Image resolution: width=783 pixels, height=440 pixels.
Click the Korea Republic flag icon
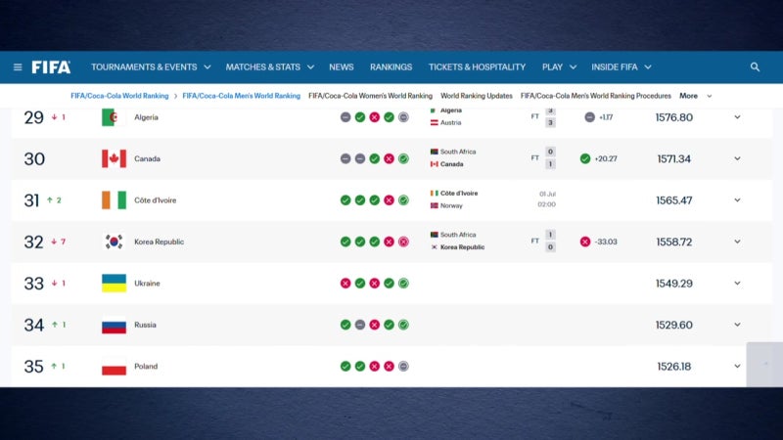[114, 242]
